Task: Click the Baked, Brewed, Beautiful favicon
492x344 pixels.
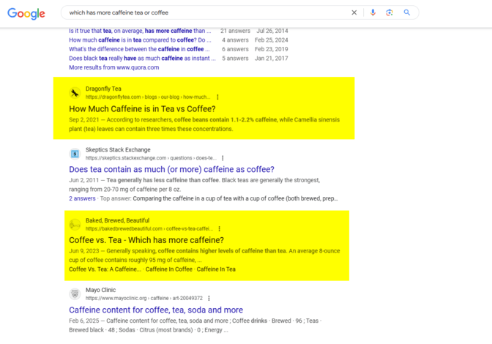Action: point(75,225)
